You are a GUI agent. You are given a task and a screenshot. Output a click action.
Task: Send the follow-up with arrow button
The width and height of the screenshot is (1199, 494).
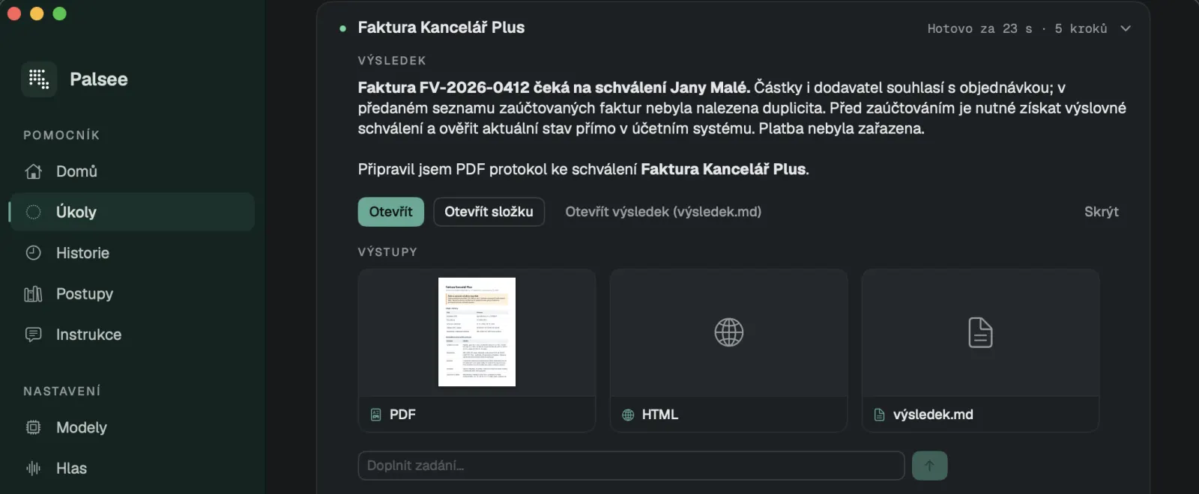tap(929, 466)
